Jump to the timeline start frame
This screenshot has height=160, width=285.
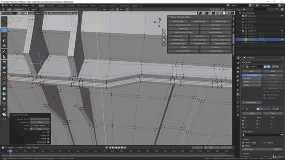pyautogui.click(x=110, y=148)
